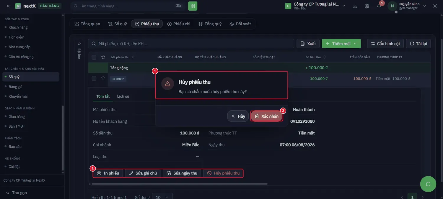Click Sửa ngày thu button
The image size is (443, 199).
click(x=182, y=173)
